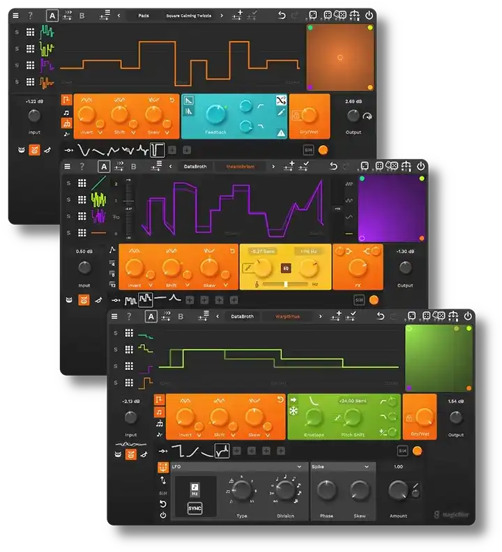Toggle Dry/Wet lock icon in Warptimus window
Screen dimensions: 502x552
pos(409,418)
